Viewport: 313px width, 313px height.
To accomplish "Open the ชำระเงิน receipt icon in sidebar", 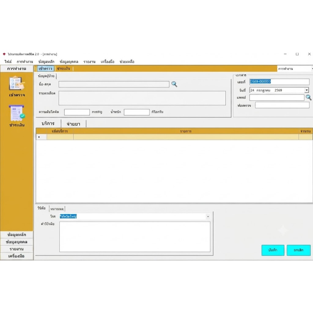I will [17, 113].
